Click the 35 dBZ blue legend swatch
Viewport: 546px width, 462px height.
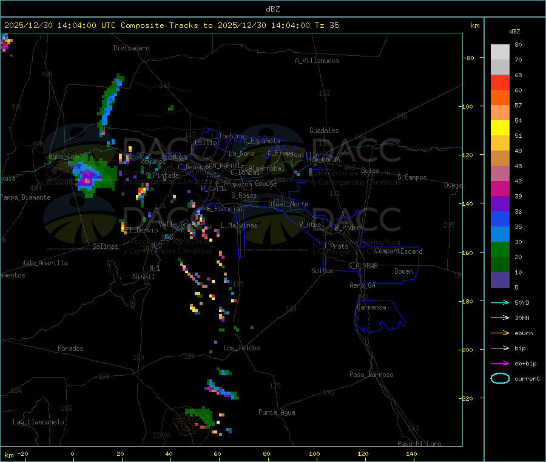[500, 234]
